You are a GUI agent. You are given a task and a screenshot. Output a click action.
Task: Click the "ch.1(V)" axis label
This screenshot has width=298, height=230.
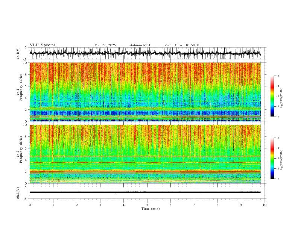point(18,53)
